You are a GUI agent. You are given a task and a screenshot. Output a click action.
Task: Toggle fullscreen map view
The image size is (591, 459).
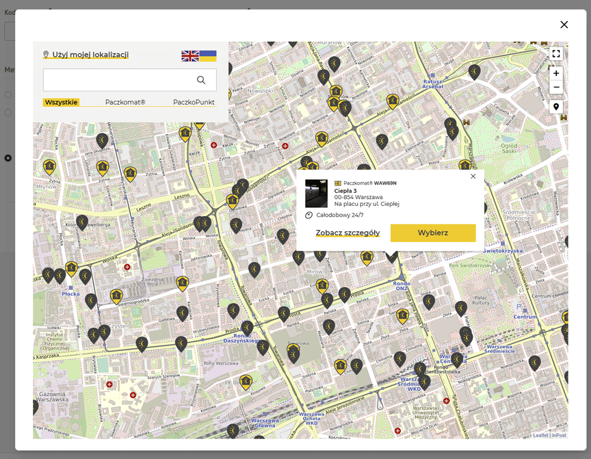(x=556, y=53)
